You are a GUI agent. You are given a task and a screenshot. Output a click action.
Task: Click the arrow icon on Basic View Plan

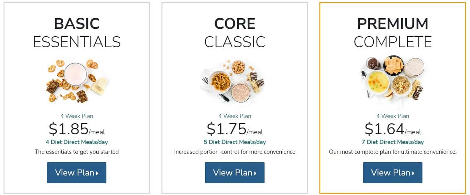click(x=97, y=173)
